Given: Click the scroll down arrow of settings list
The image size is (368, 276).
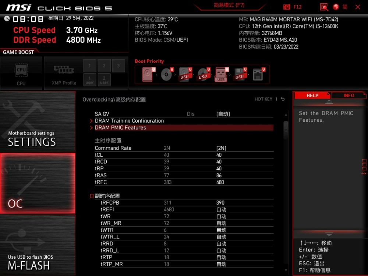Looking at the screenshot, I should pos(286,270).
